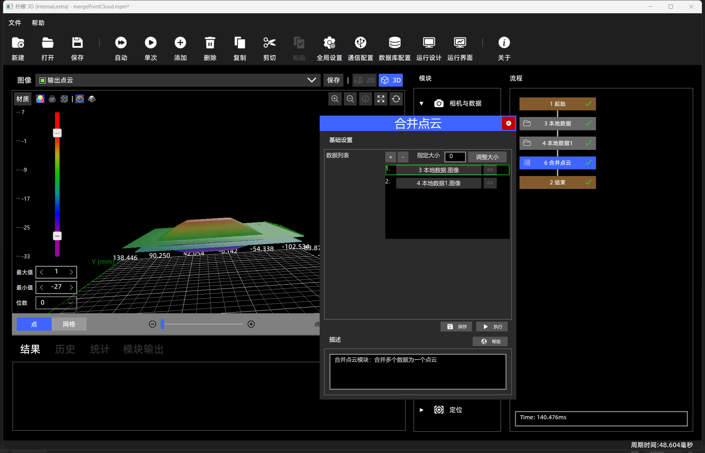Select the rainbow height-map cube icon

point(80,99)
